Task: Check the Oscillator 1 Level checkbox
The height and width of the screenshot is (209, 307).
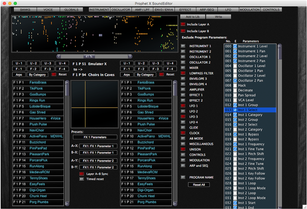Action: coord(235,66)
